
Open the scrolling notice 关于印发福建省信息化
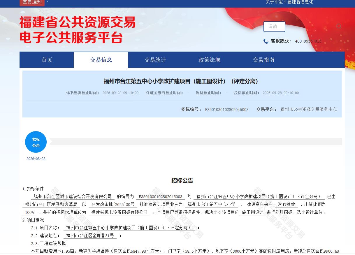(x=289, y=2)
